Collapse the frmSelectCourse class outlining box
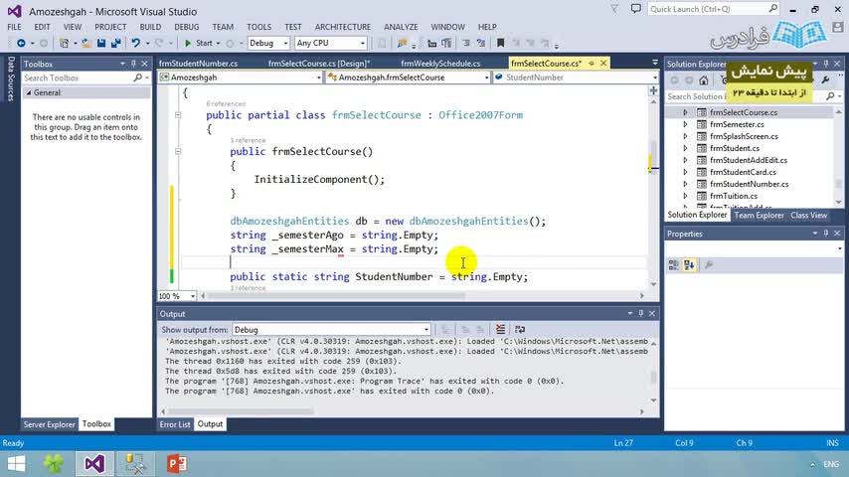Screen dimensions: 849x477 click(178, 115)
